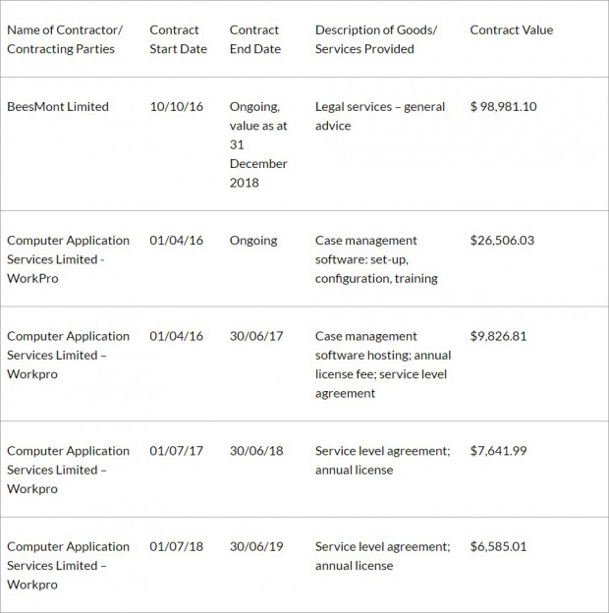Click the Contract End Date header
The width and height of the screenshot is (609, 613).
tap(254, 39)
